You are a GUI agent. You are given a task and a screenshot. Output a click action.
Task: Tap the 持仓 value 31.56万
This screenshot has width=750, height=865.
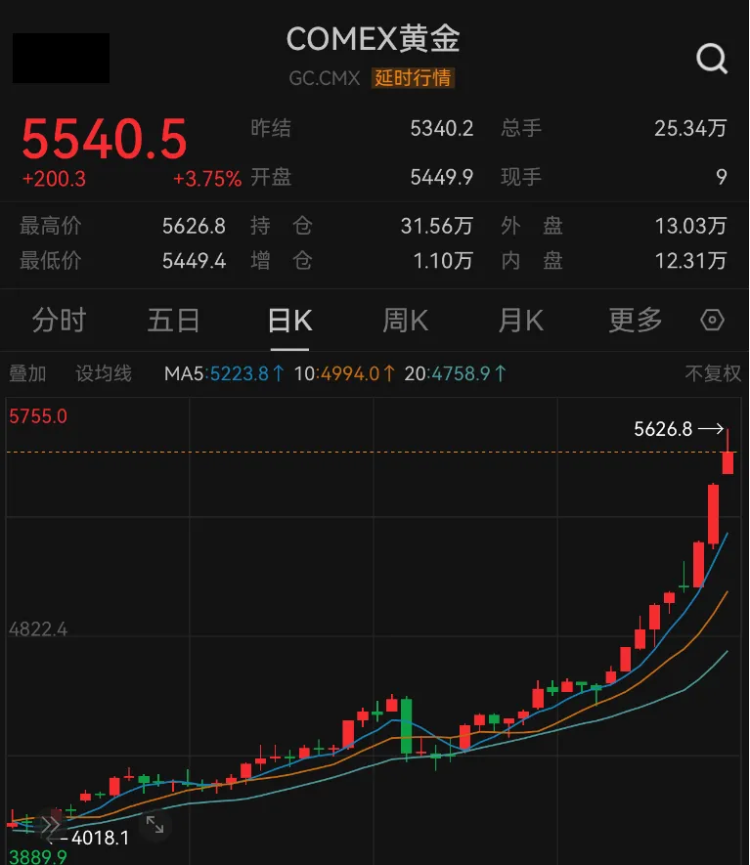pos(437,226)
